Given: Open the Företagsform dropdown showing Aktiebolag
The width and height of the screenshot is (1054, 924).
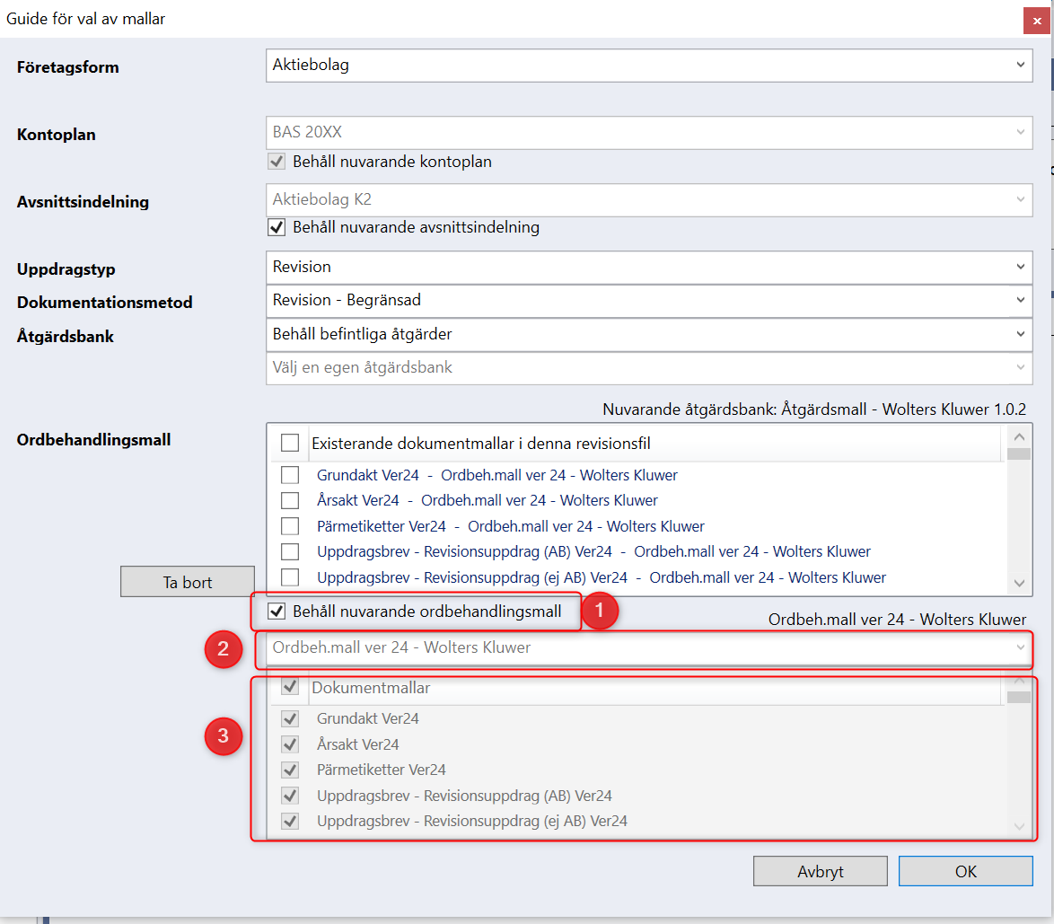Looking at the screenshot, I should coord(649,66).
